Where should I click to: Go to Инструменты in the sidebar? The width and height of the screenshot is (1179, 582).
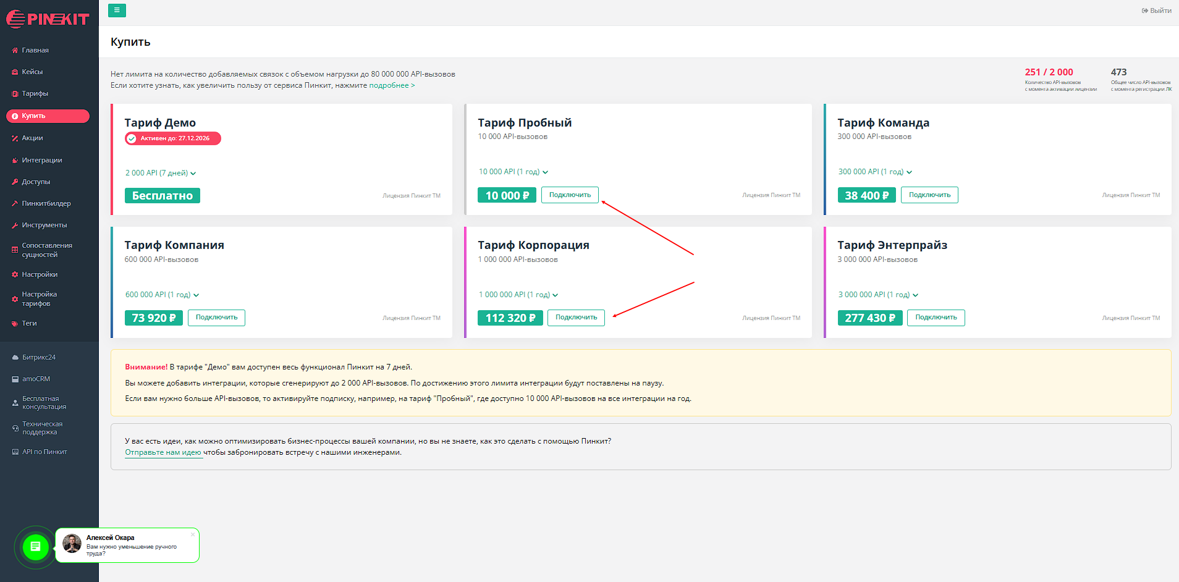click(x=44, y=226)
